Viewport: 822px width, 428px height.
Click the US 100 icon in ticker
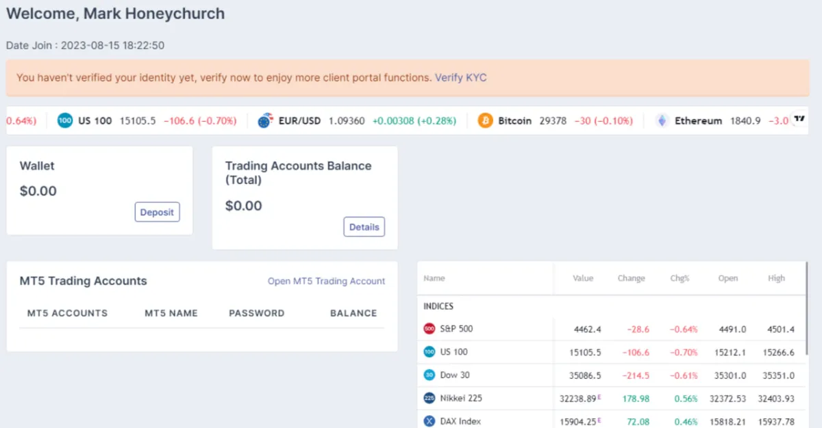[65, 121]
